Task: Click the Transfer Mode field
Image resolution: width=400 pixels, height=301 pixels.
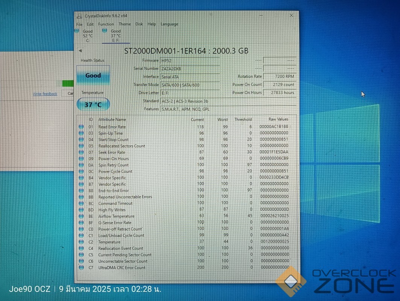Action: (190, 85)
